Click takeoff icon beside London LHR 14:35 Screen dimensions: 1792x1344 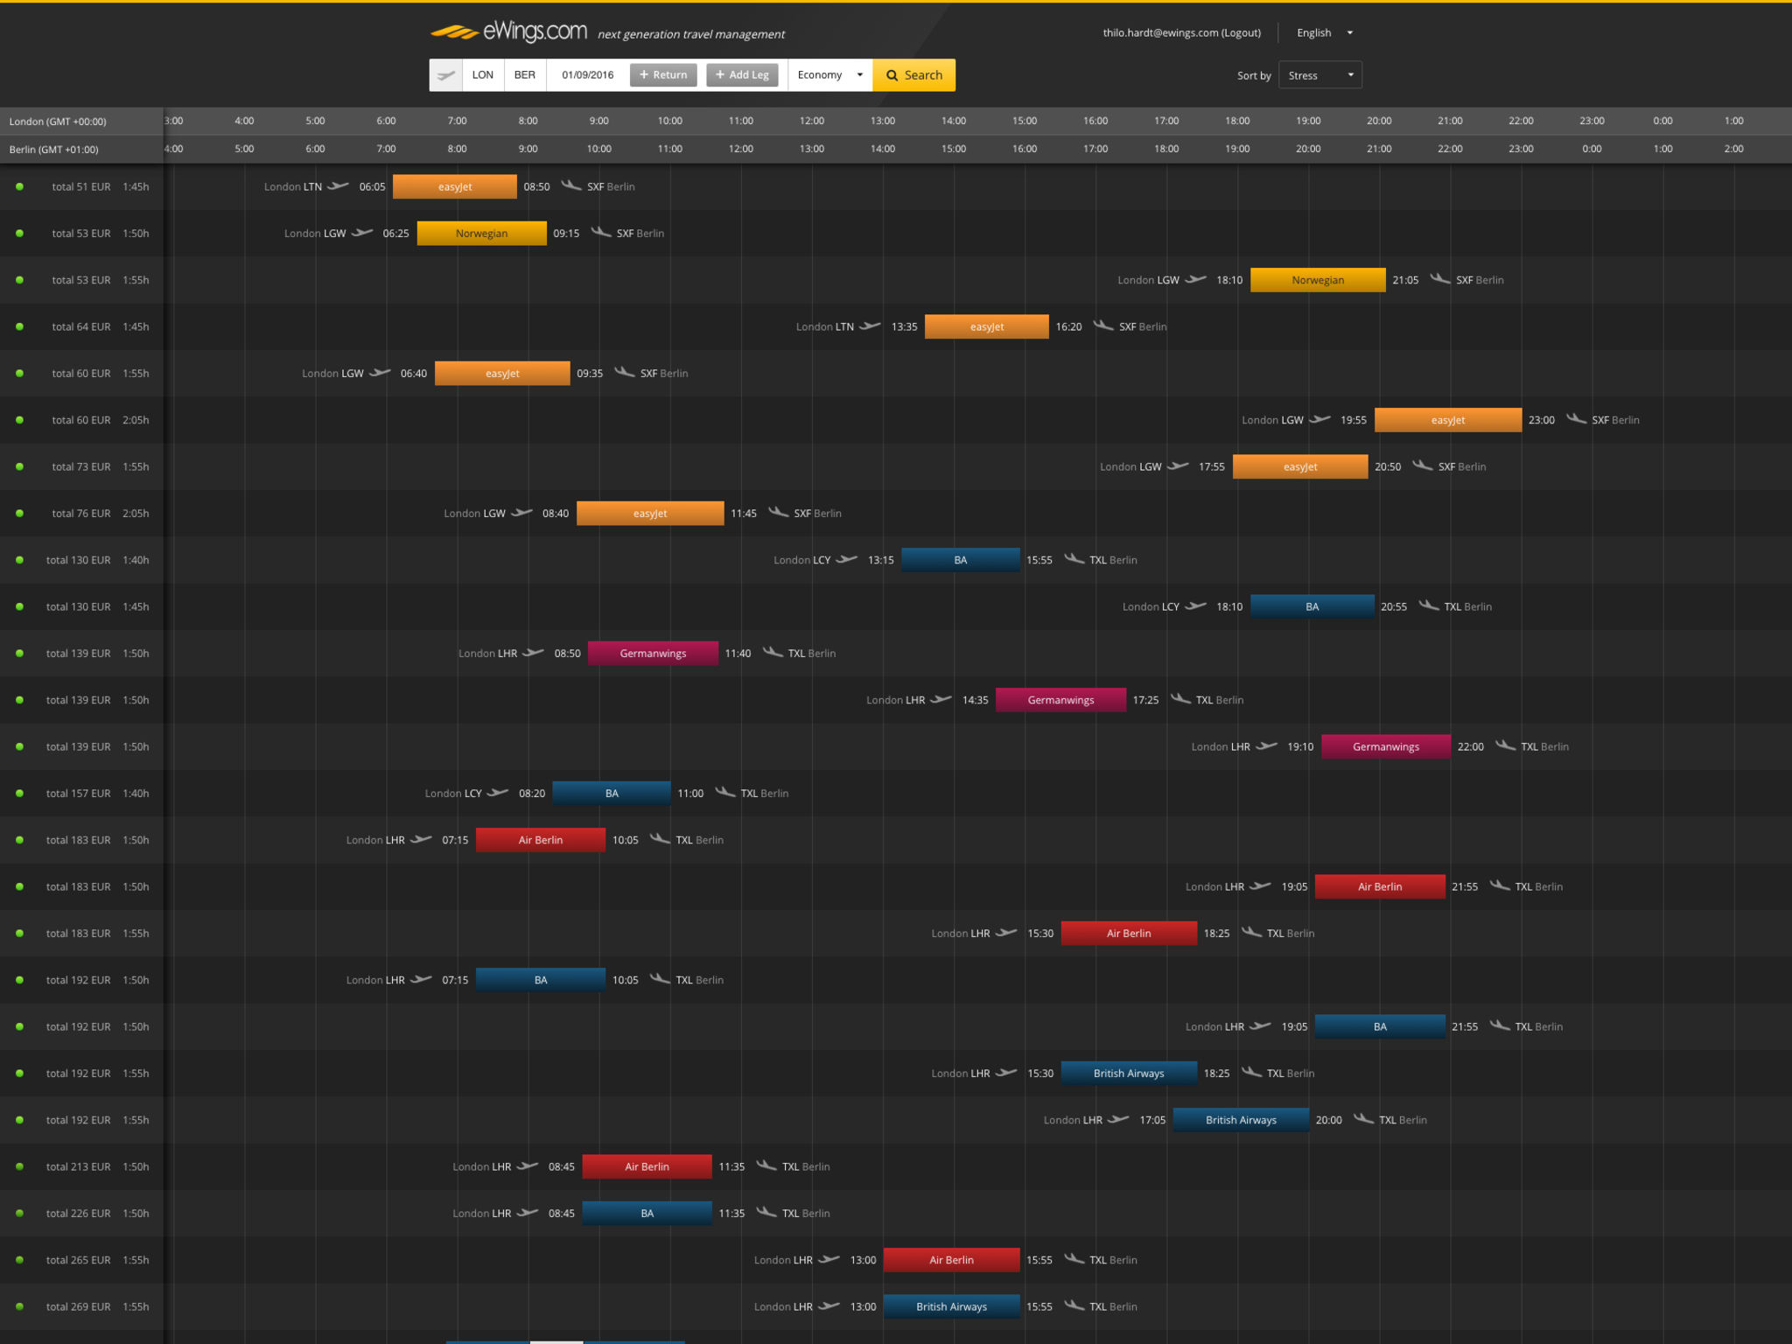(x=941, y=699)
